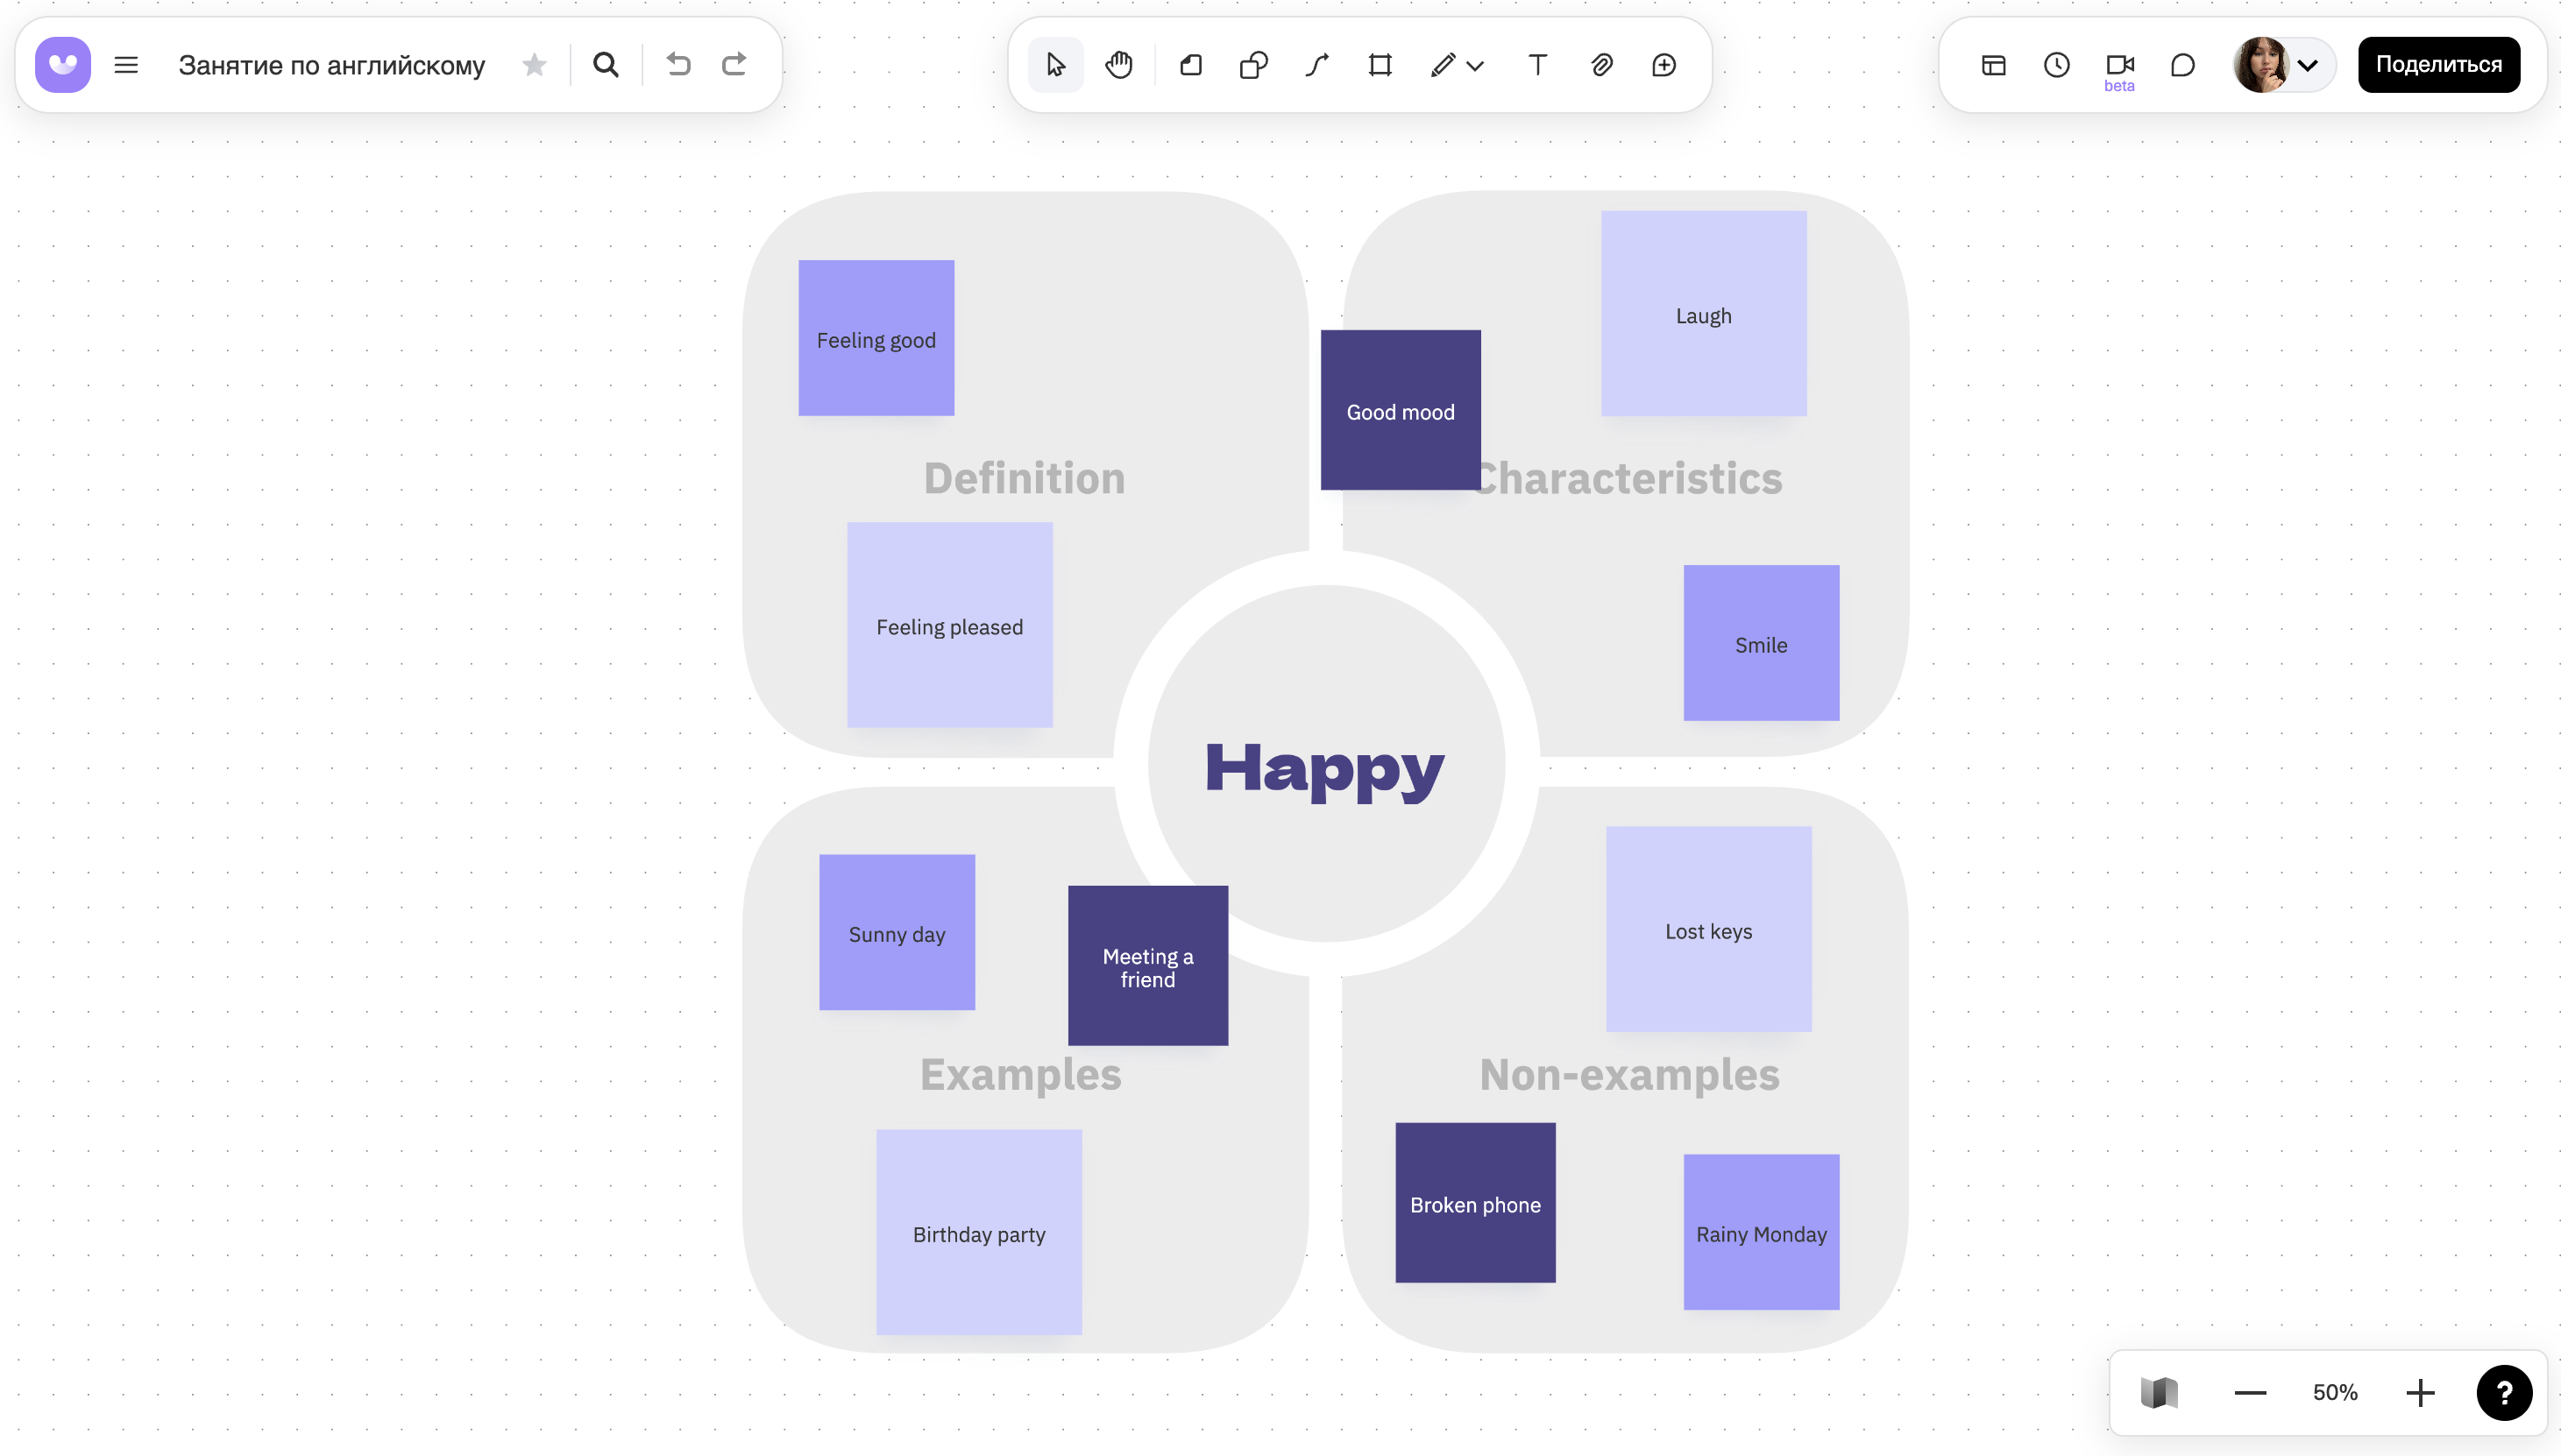The height and width of the screenshot is (1456, 2561).
Task: Expand the pen tool options chevron
Action: (x=1474, y=66)
